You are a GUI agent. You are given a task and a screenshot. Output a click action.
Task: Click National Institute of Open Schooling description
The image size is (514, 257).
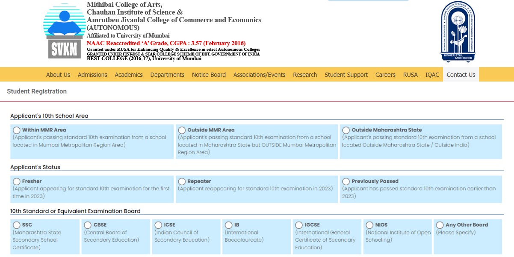pos(398,236)
